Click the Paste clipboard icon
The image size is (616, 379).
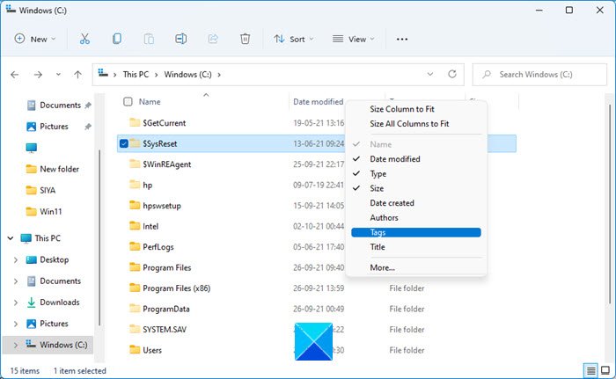[x=149, y=39]
